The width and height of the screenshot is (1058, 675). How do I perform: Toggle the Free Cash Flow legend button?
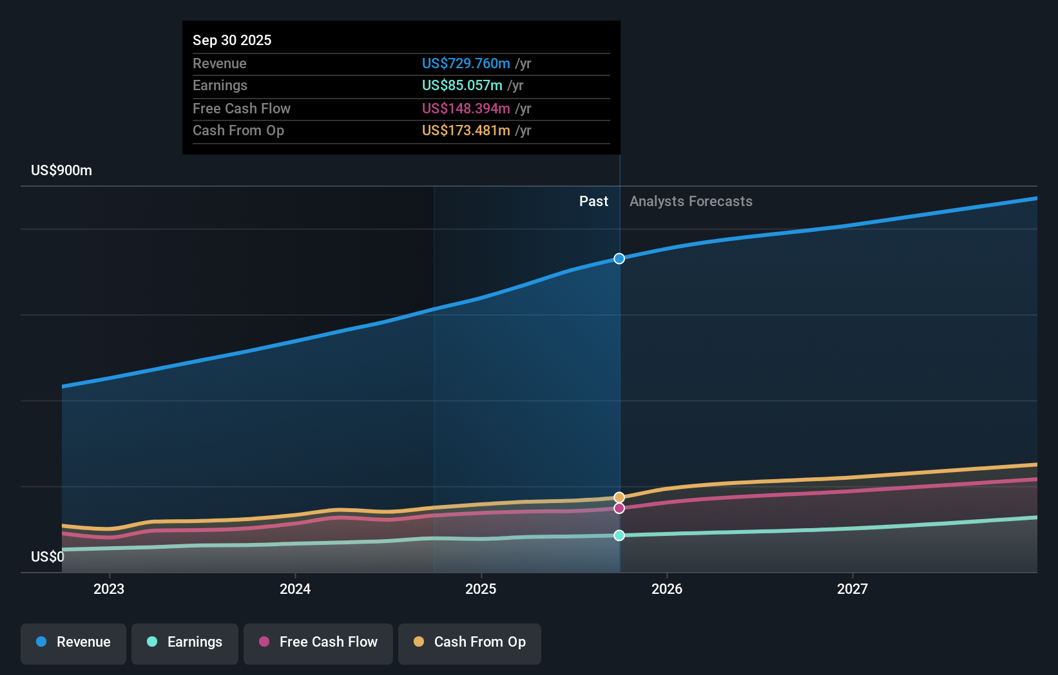318,643
